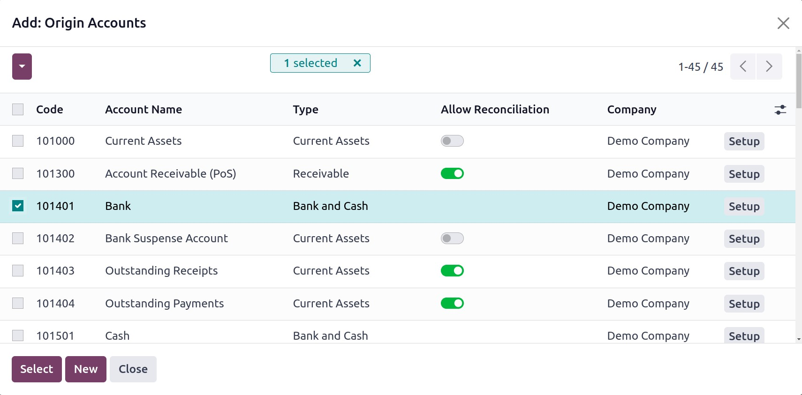
Task: Disable reconciliation for Account Receivable (PoS)
Action: coord(452,174)
